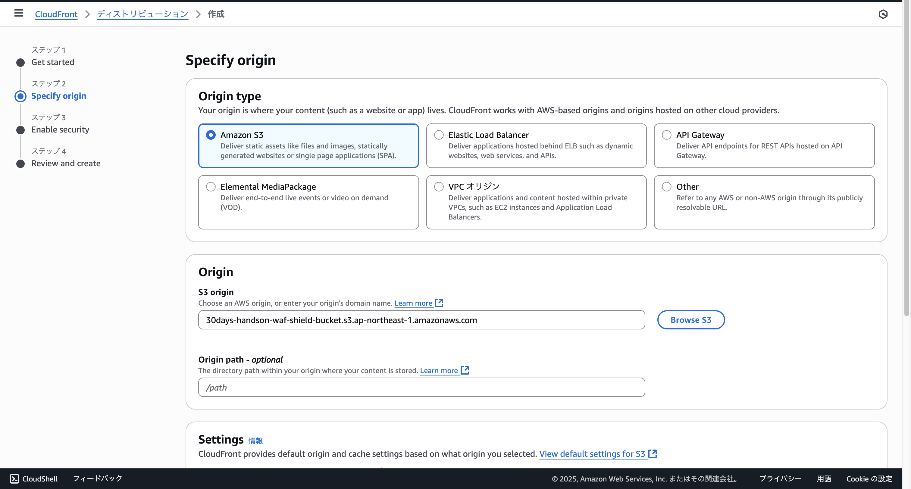Select the API Gateway origin type
This screenshot has height=489, width=911.
pos(667,135)
